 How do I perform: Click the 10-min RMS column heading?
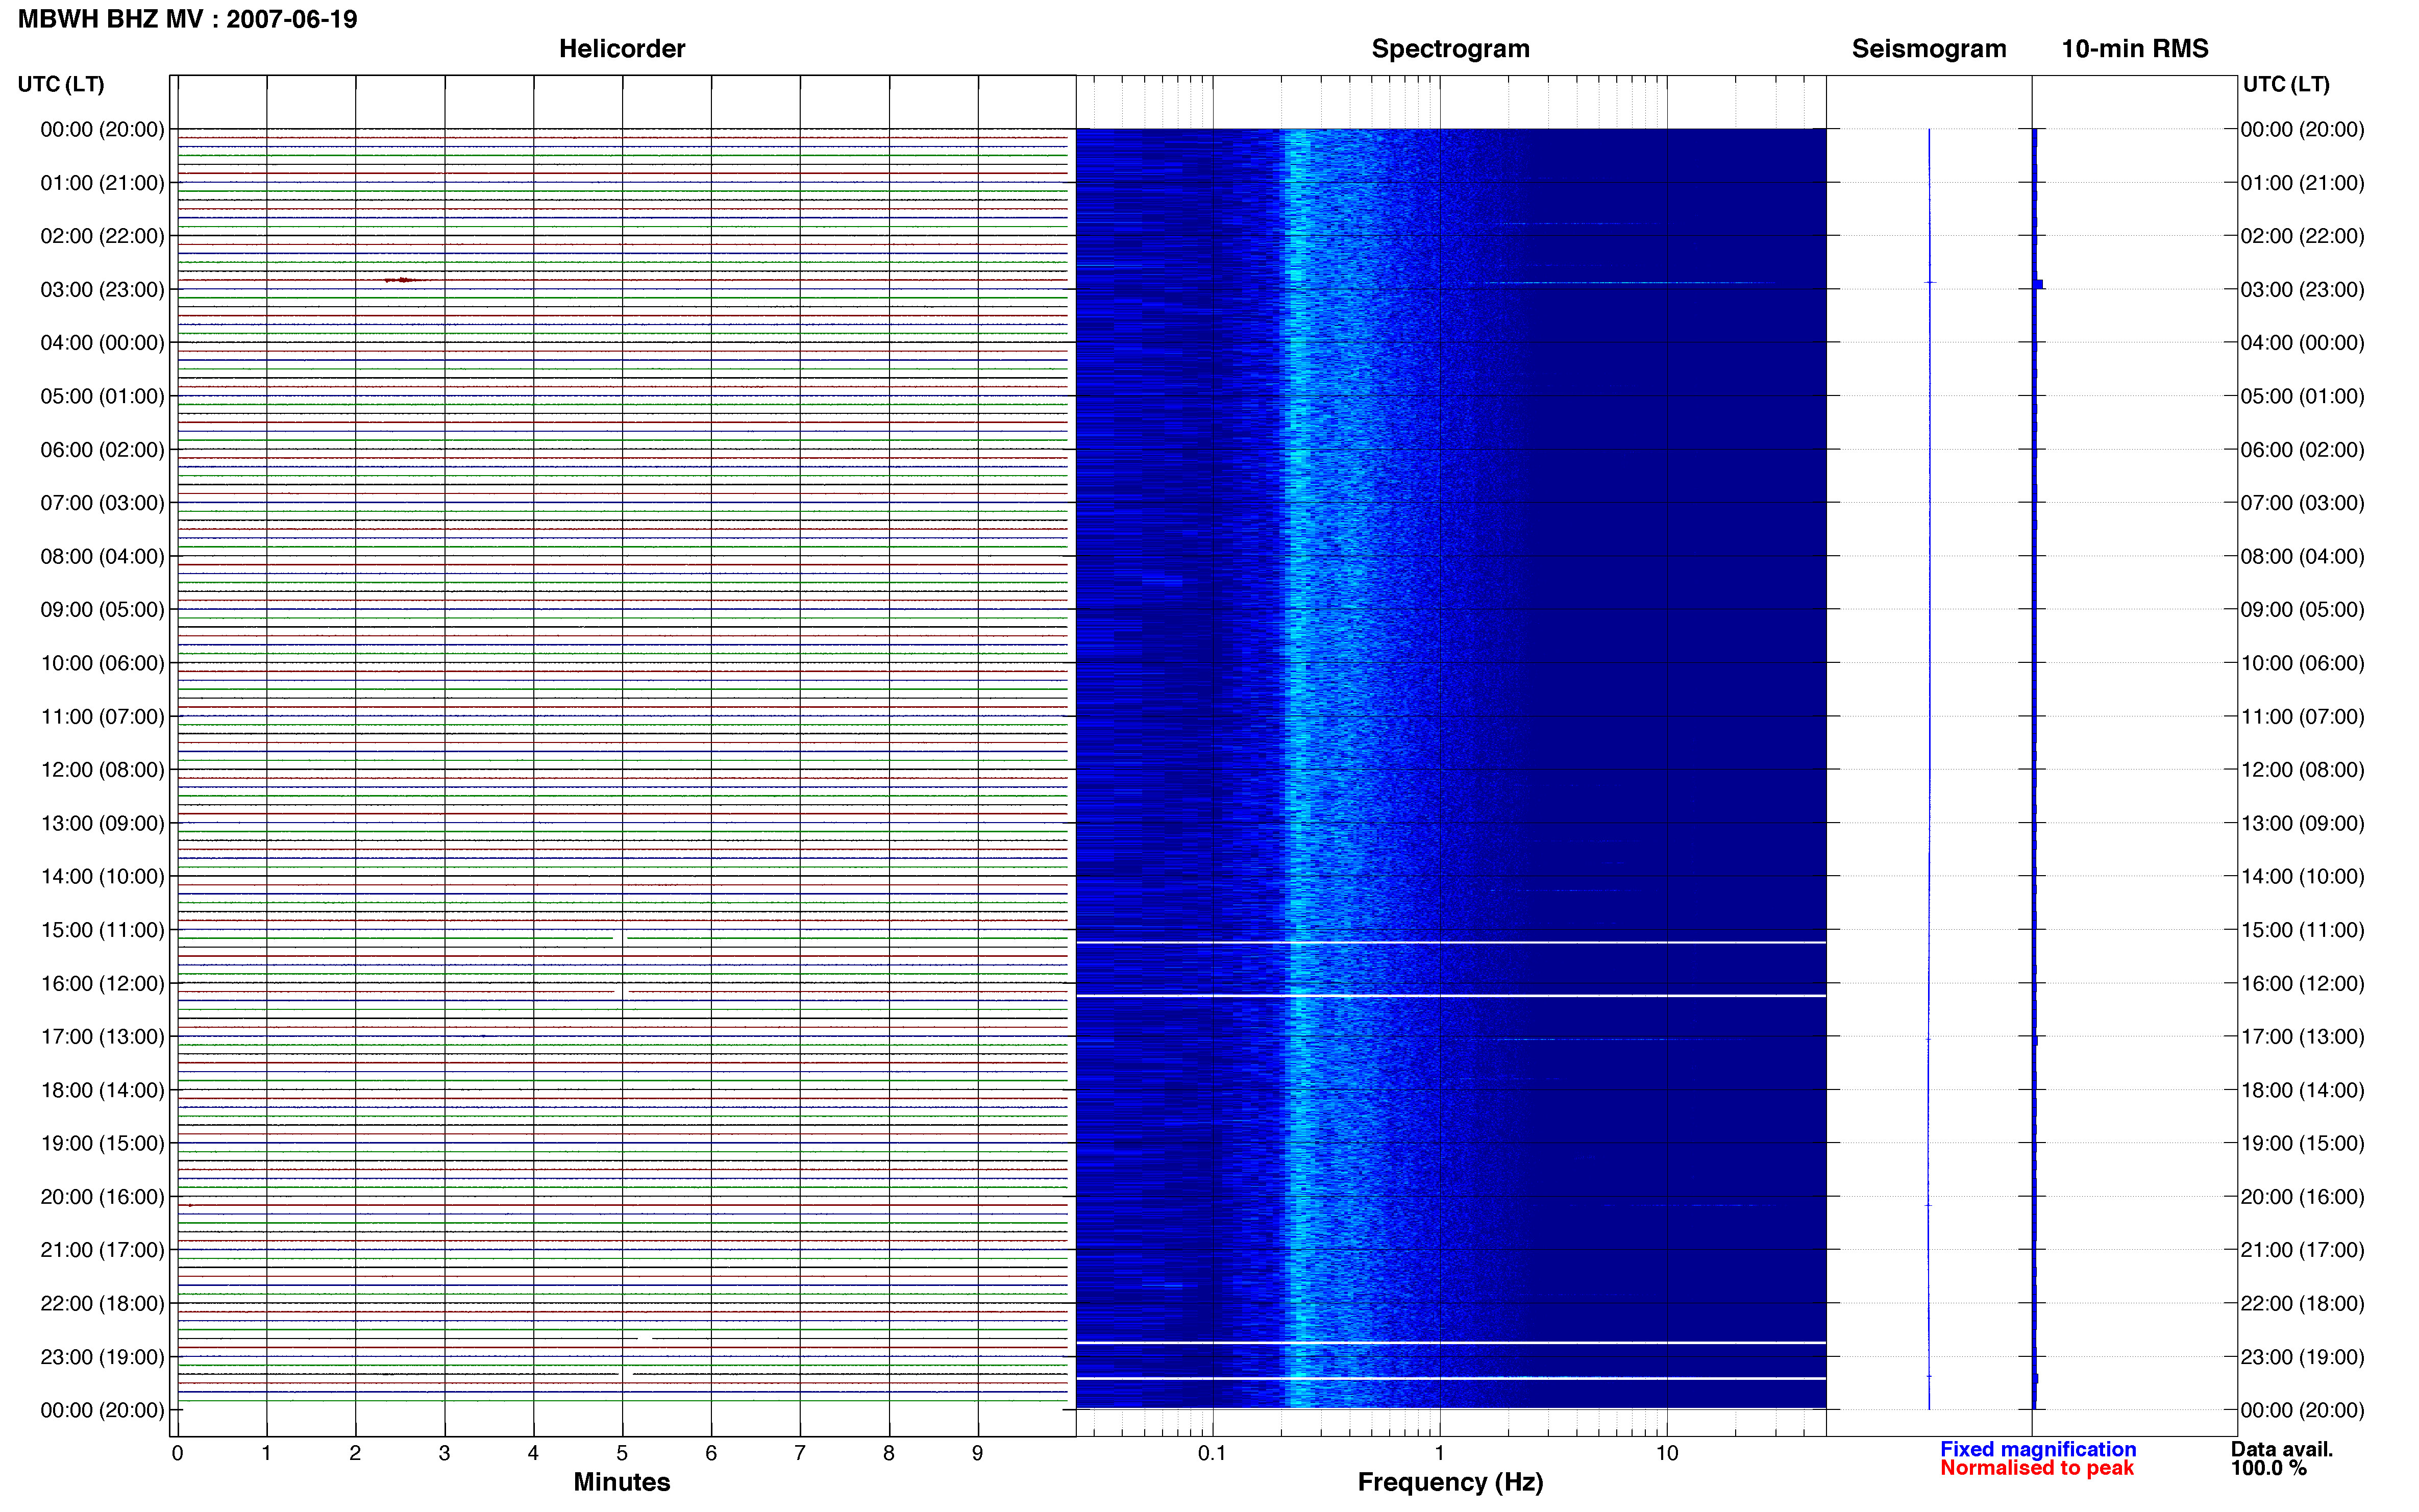pyautogui.click(x=2134, y=49)
